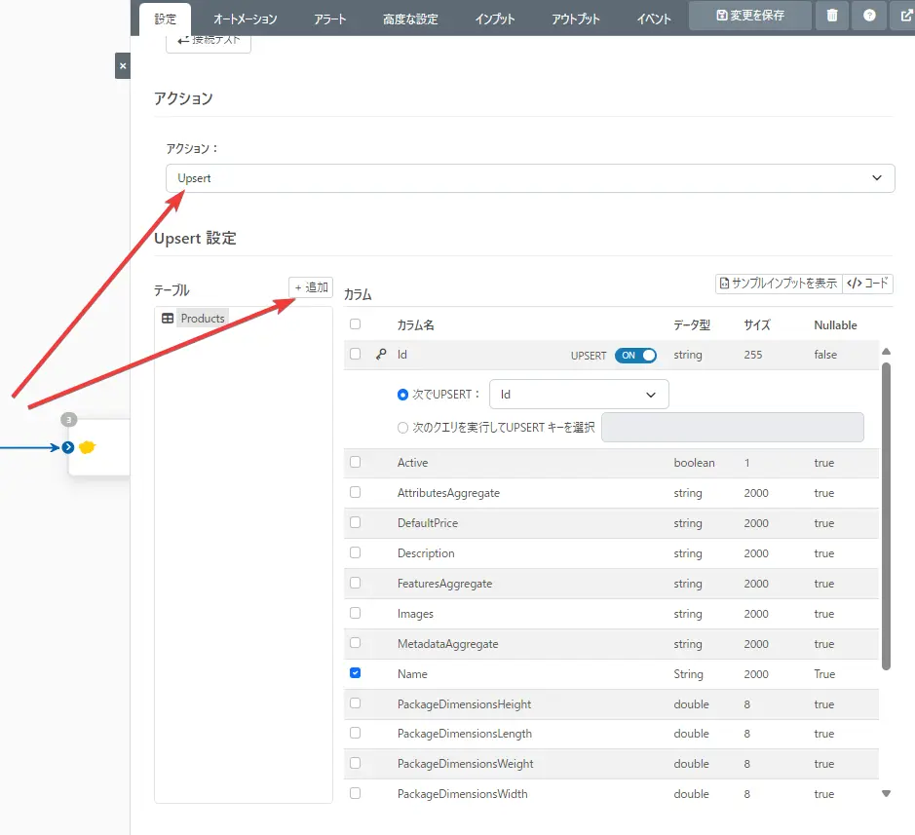Click the MetadataAggregate column name
The image size is (915, 835).
pyautogui.click(x=447, y=644)
